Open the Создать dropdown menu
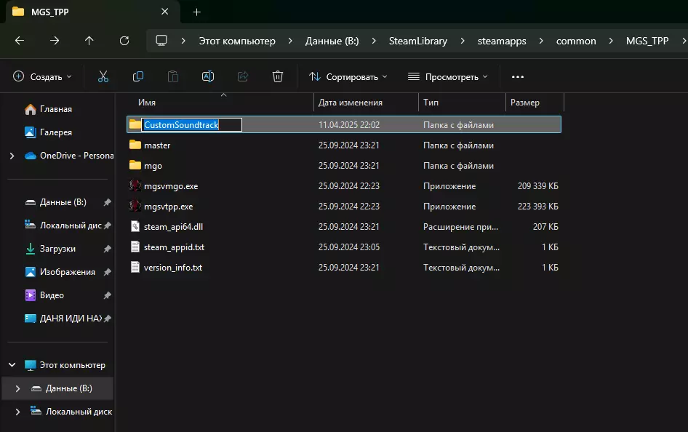 point(42,76)
